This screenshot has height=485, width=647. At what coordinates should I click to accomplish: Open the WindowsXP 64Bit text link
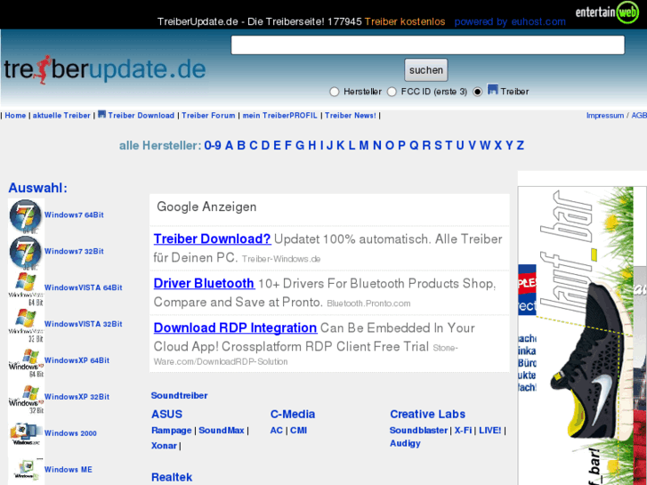77,360
